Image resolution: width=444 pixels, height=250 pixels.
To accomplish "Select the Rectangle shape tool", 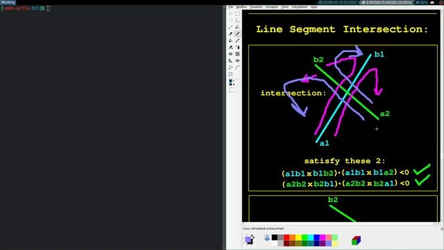I will click(237, 54).
